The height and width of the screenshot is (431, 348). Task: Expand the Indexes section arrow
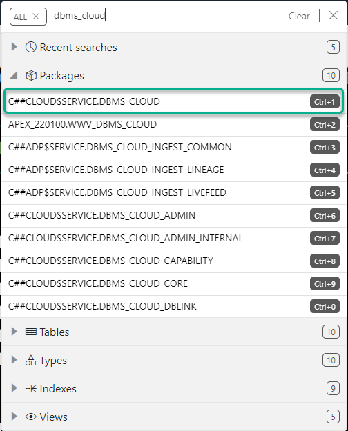coord(14,388)
